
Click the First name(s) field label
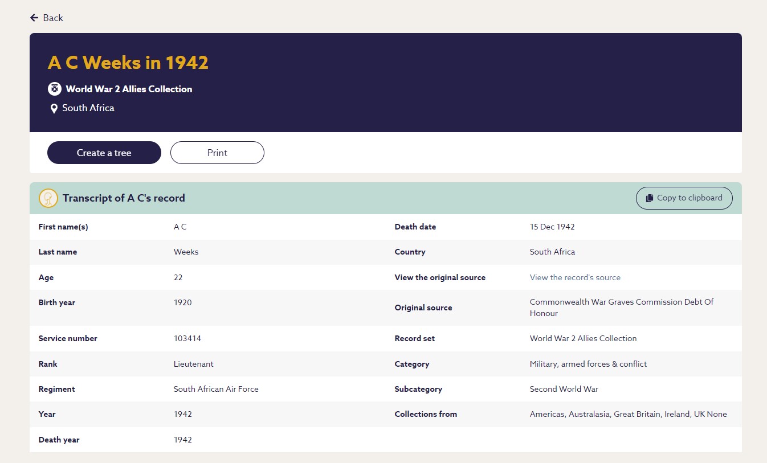(x=63, y=227)
